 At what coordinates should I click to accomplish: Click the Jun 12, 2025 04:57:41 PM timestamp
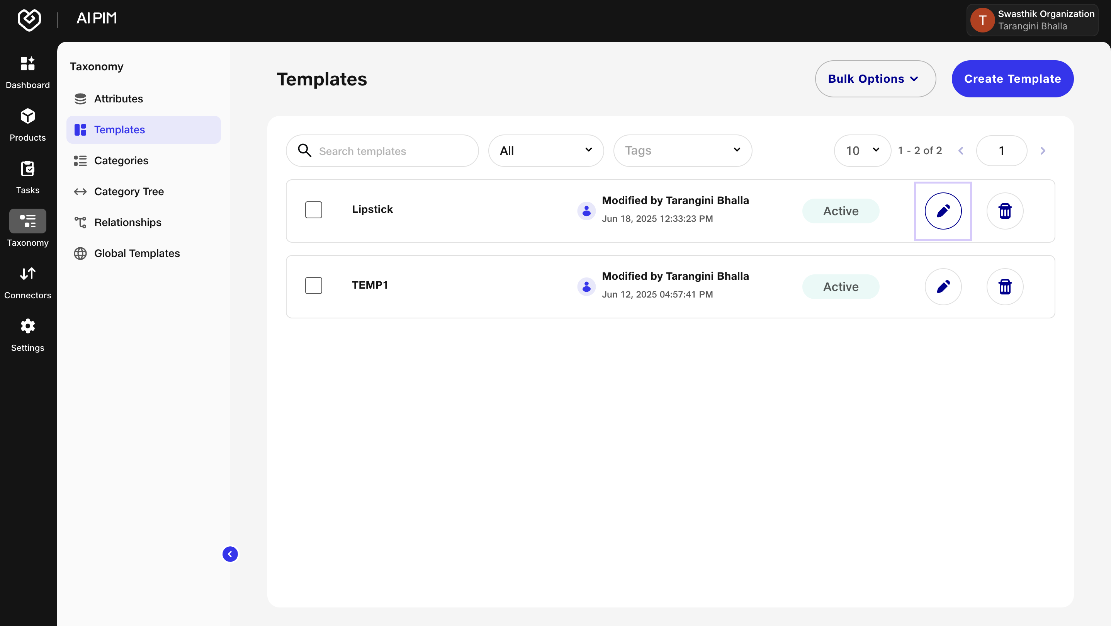click(657, 295)
